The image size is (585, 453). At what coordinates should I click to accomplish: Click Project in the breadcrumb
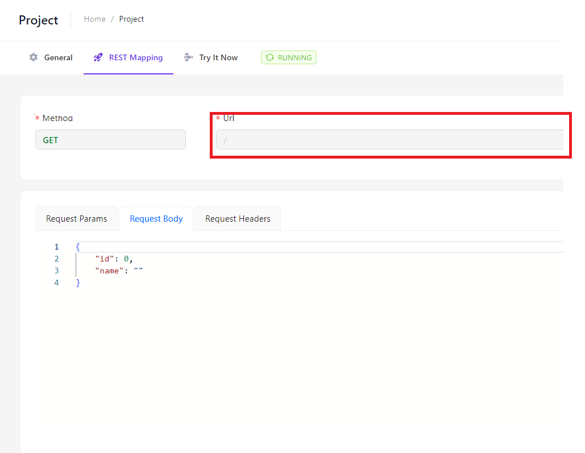click(x=131, y=19)
